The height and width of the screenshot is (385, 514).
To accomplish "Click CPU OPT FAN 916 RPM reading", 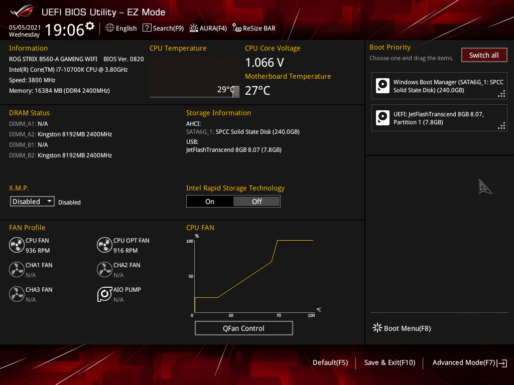I will pyautogui.click(x=125, y=251).
